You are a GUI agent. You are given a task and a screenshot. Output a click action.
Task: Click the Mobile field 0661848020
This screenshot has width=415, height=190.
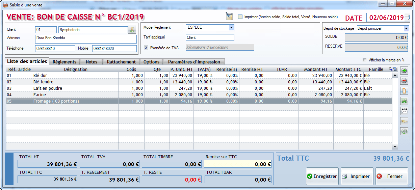[114, 49]
